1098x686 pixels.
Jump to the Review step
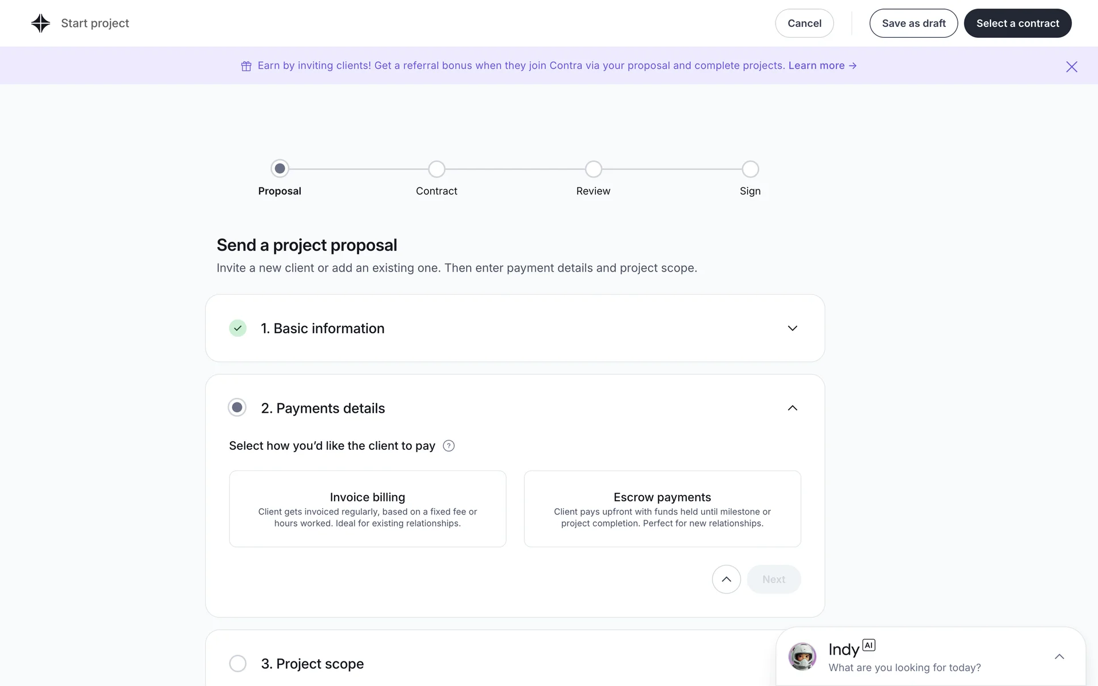(593, 169)
